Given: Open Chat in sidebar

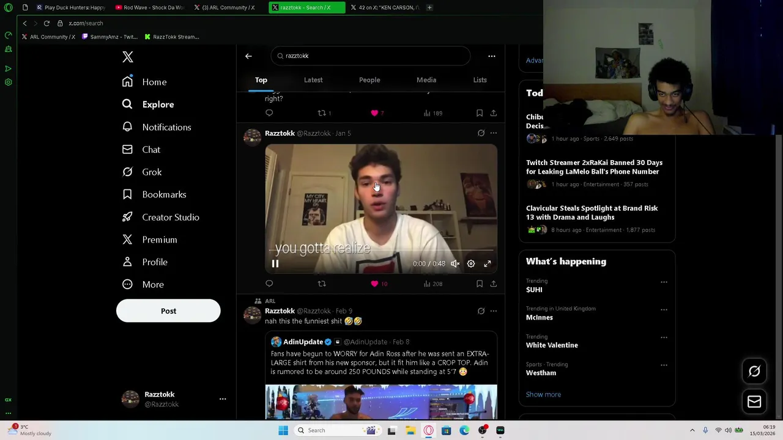Looking at the screenshot, I should 141,150.
